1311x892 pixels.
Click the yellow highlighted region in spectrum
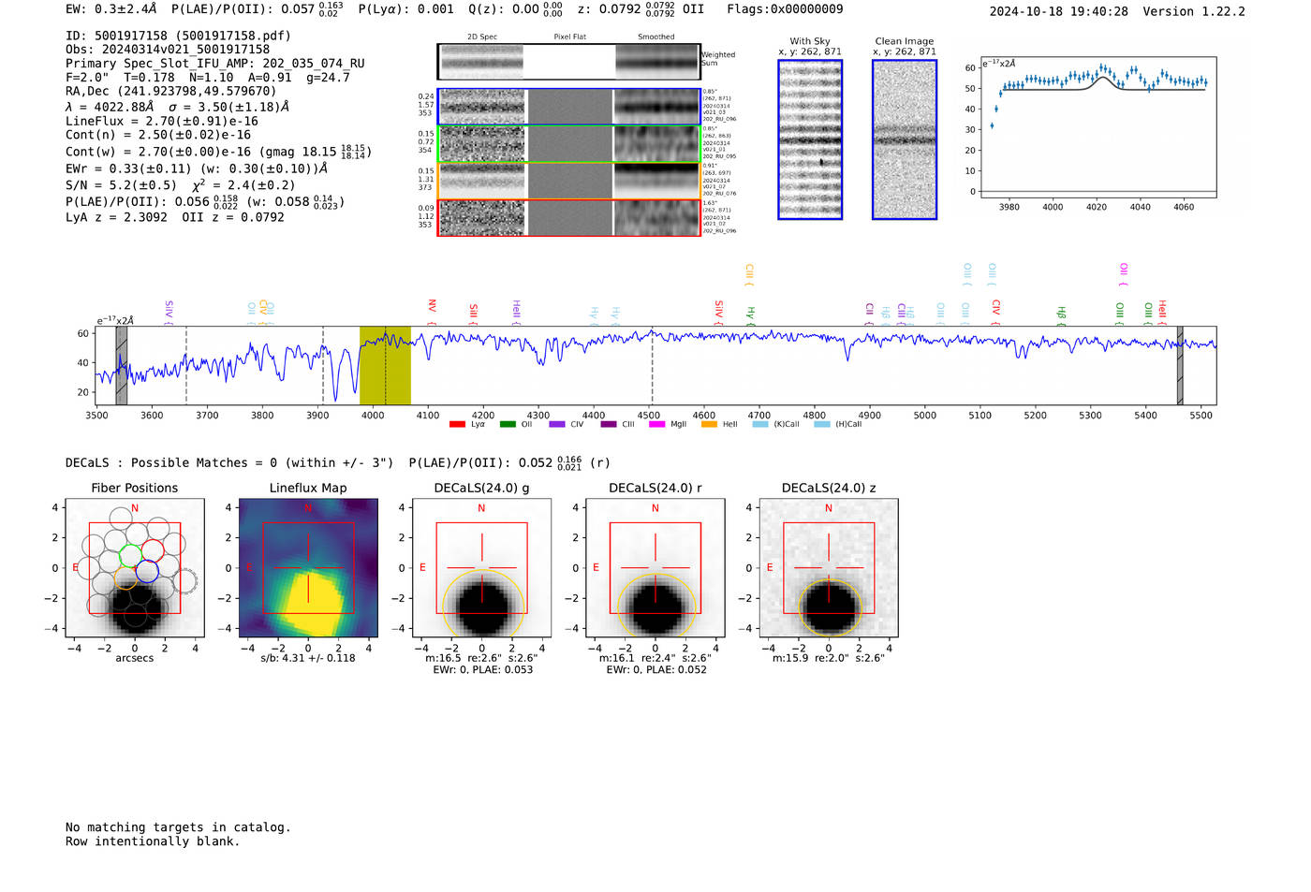click(385, 365)
